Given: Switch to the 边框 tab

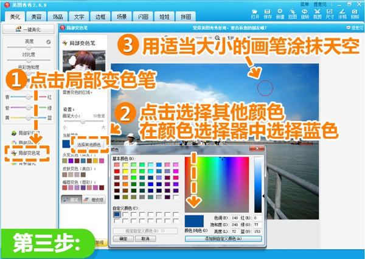Looking at the screenshot, I should click(100, 17).
